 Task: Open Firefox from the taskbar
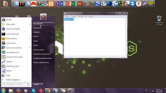[18, 91]
